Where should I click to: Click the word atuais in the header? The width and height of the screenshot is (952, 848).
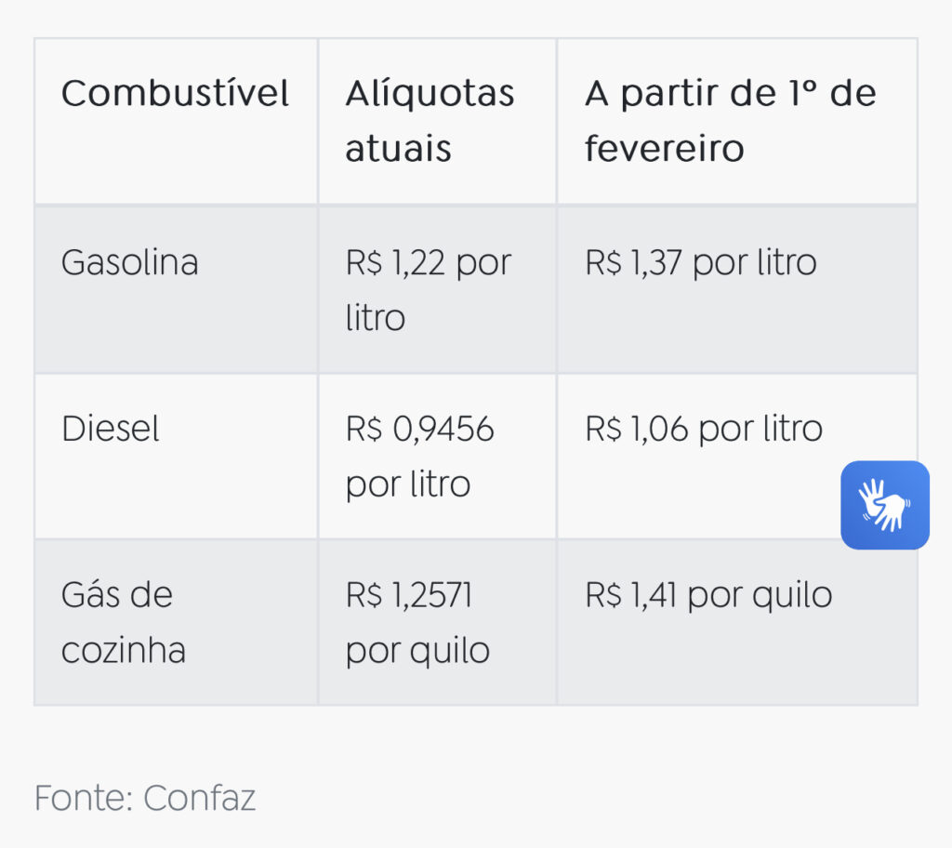click(398, 149)
